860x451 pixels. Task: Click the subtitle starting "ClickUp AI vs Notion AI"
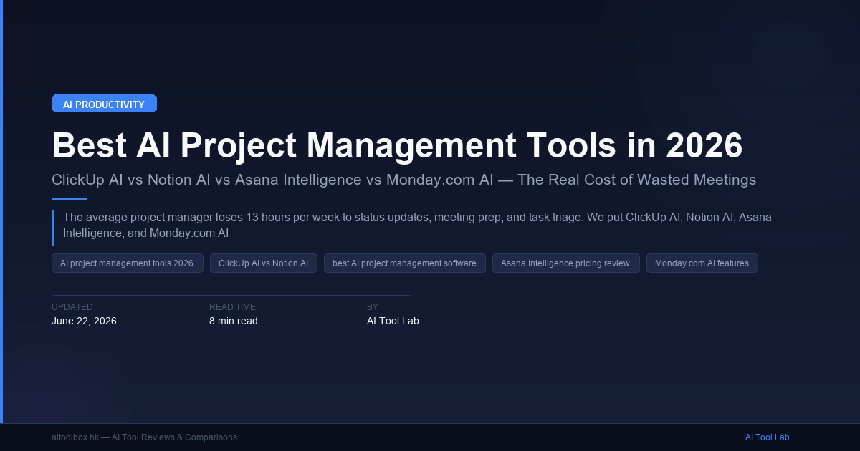404,180
